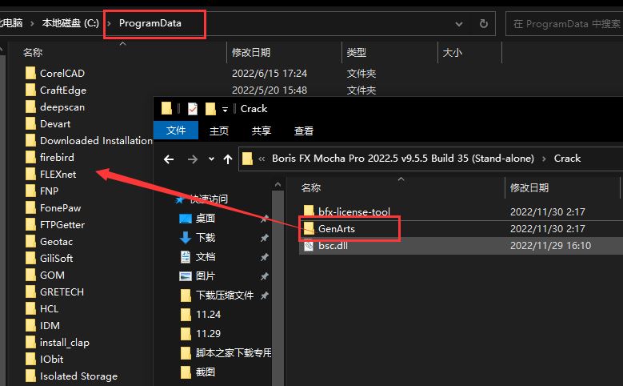This screenshot has width=623, height=386.
Task: Go forward in the Crack window
Action: 193,159
